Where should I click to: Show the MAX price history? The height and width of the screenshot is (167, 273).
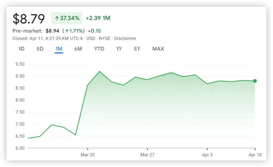[158, 49]
